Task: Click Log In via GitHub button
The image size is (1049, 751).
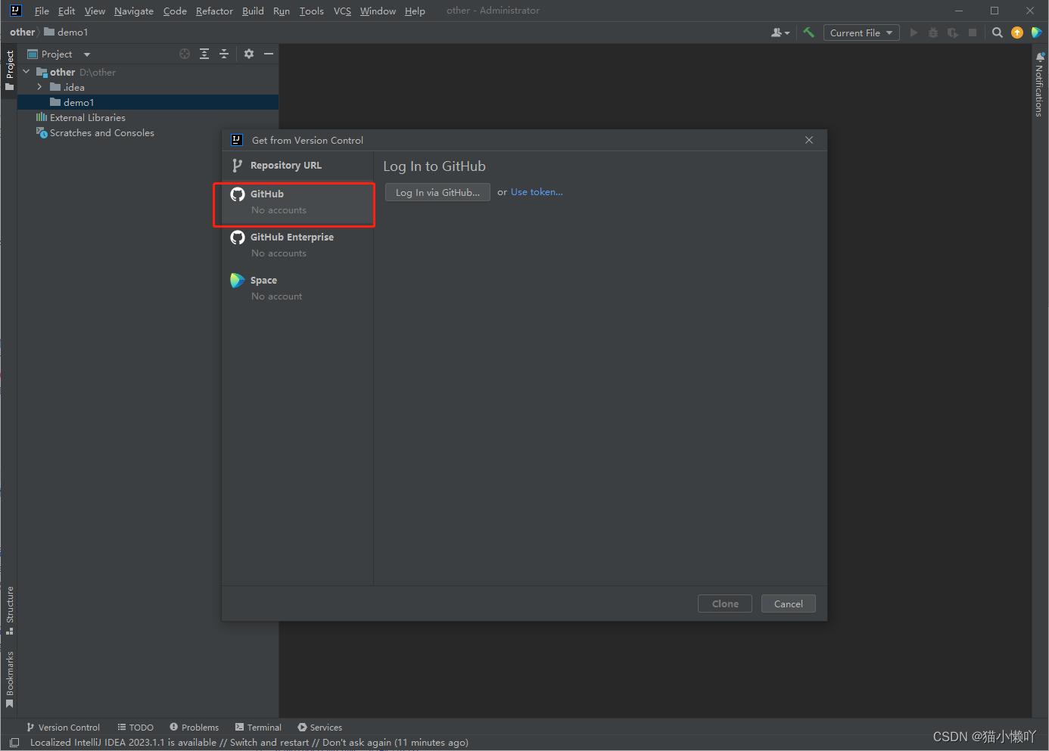Action: (x=437, y=192)
